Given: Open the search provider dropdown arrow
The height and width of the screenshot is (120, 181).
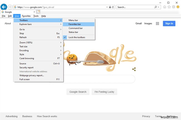Looking at the screenshot, I should (159, 7).
